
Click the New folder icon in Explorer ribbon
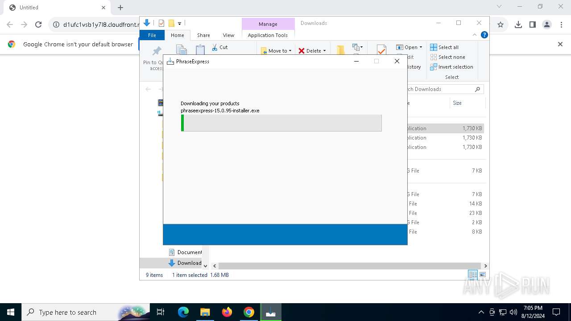tap(341, 50)
